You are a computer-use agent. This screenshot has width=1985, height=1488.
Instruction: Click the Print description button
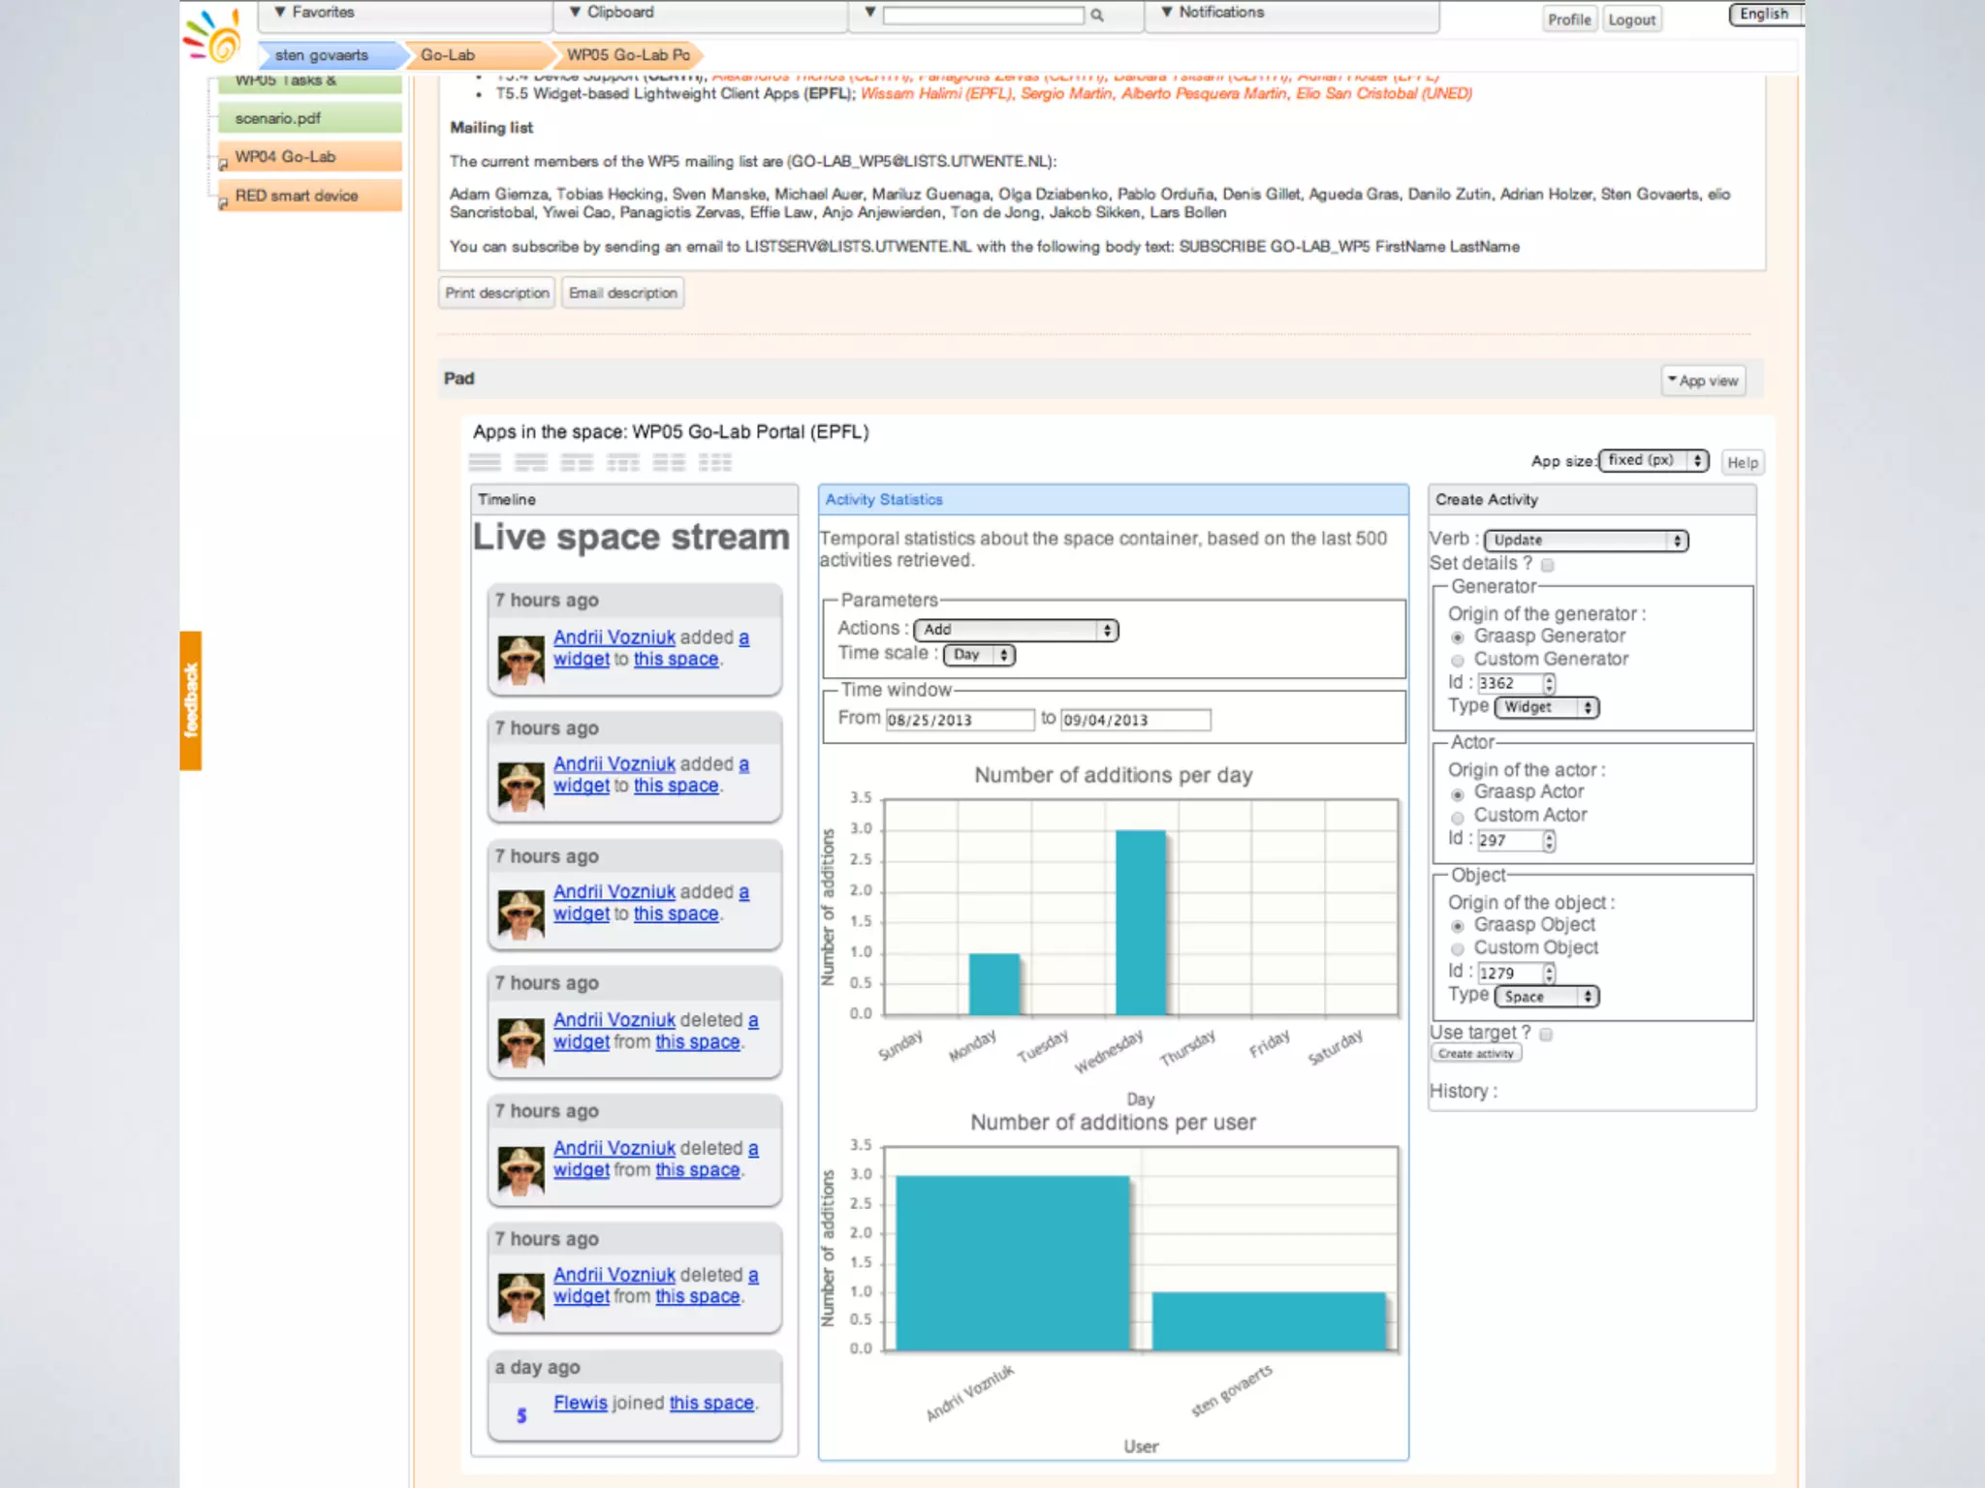(497, 293)
